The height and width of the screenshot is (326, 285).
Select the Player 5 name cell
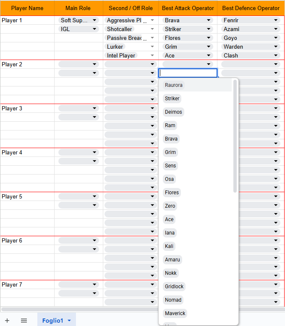coord(27,196)
